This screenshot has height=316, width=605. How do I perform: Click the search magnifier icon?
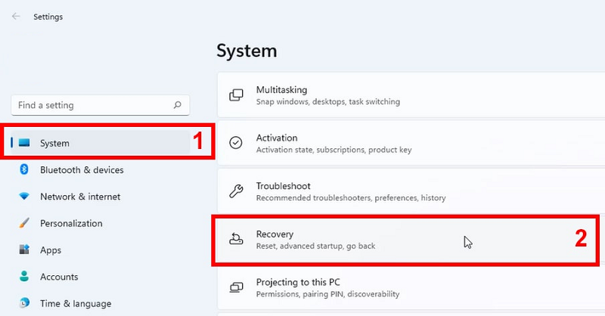178,105
